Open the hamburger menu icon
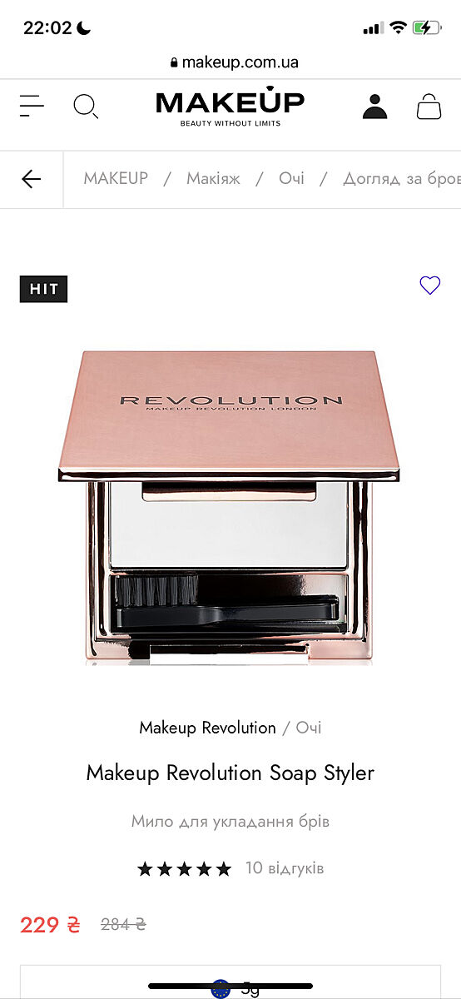The height and width of the screenshot is (999, 461). tap(32, 106)
